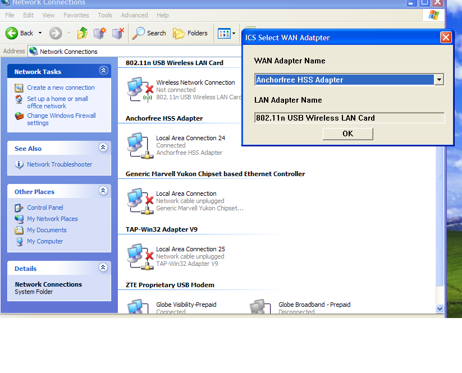Click the My Network Places icon
The image size is (462, 373).
coord(19,219)
